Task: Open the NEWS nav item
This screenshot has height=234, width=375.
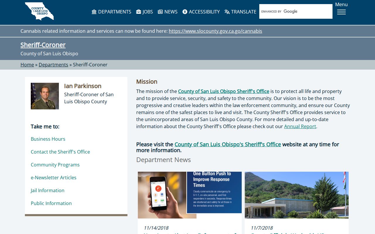Action: (168, 12)
